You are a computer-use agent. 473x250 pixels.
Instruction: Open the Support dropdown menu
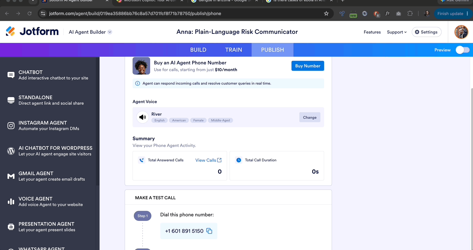pyautogui.click(x=397, y=32)
